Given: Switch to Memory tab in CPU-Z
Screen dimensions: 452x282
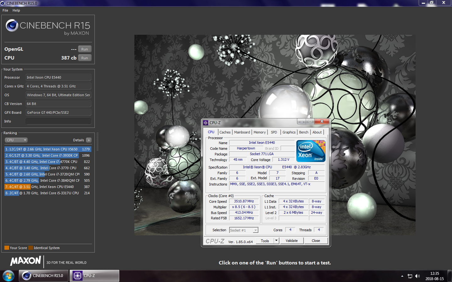Looking at the screenshot, I should click(260, 132).
